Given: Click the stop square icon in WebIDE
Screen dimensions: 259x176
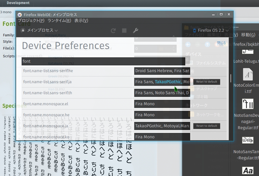Looking at the screenshot, I should pyautogui.click(x=124, y=30).
